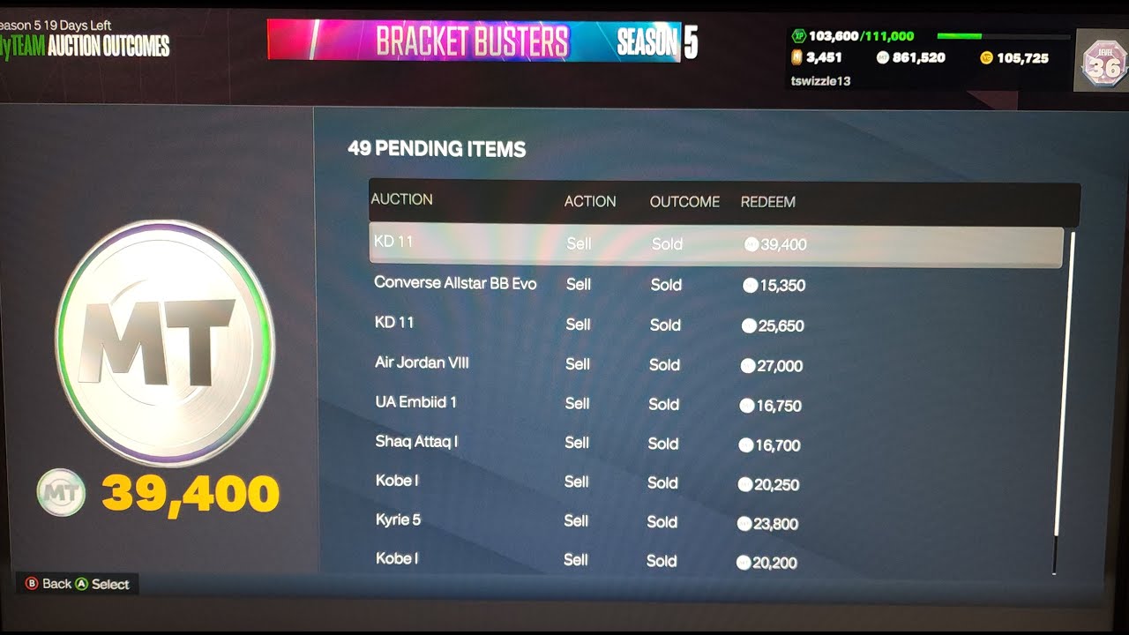The width and height of the screenshot is (1129, 635).
Task: Click the REDEEM column header
Action: click(767, 202)
